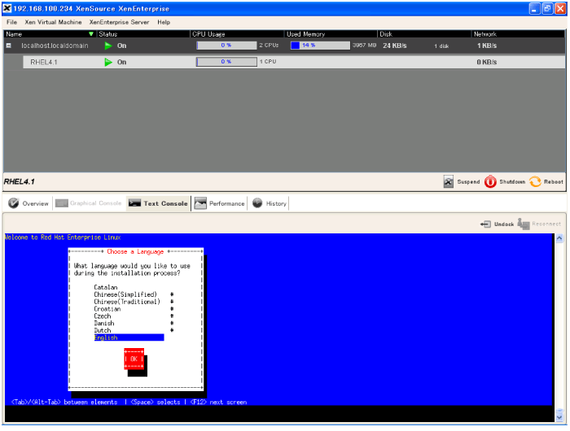This screenshot has height=431, width=570.
Task: Switch to the Graphical Console tab
Action: coord(95,203)
